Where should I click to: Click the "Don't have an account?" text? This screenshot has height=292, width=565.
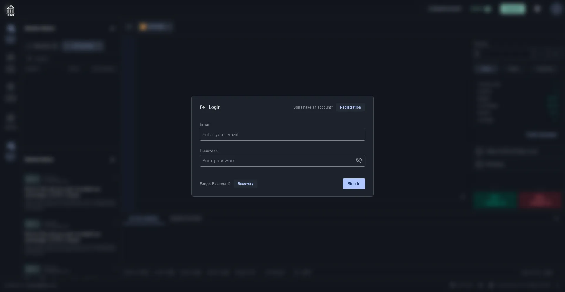pyautogui.click(x=313, y=107)
